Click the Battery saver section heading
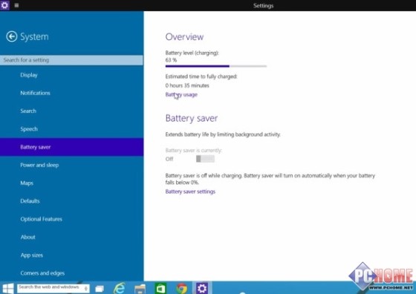 [192, 118]
